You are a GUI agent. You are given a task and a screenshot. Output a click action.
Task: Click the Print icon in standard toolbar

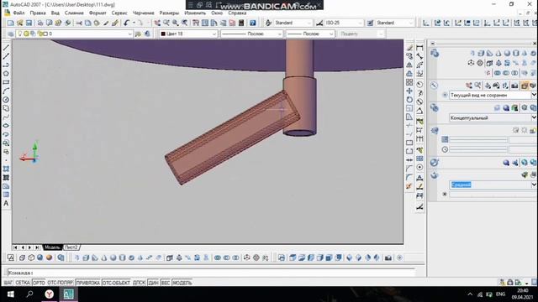click(40, 23)
